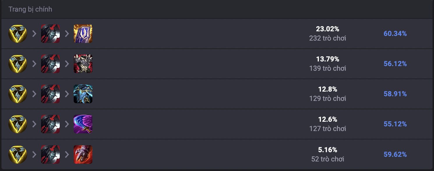Click the dark axe item in the 58.91% row
434x171 pixels.
(x=50, y=94)
